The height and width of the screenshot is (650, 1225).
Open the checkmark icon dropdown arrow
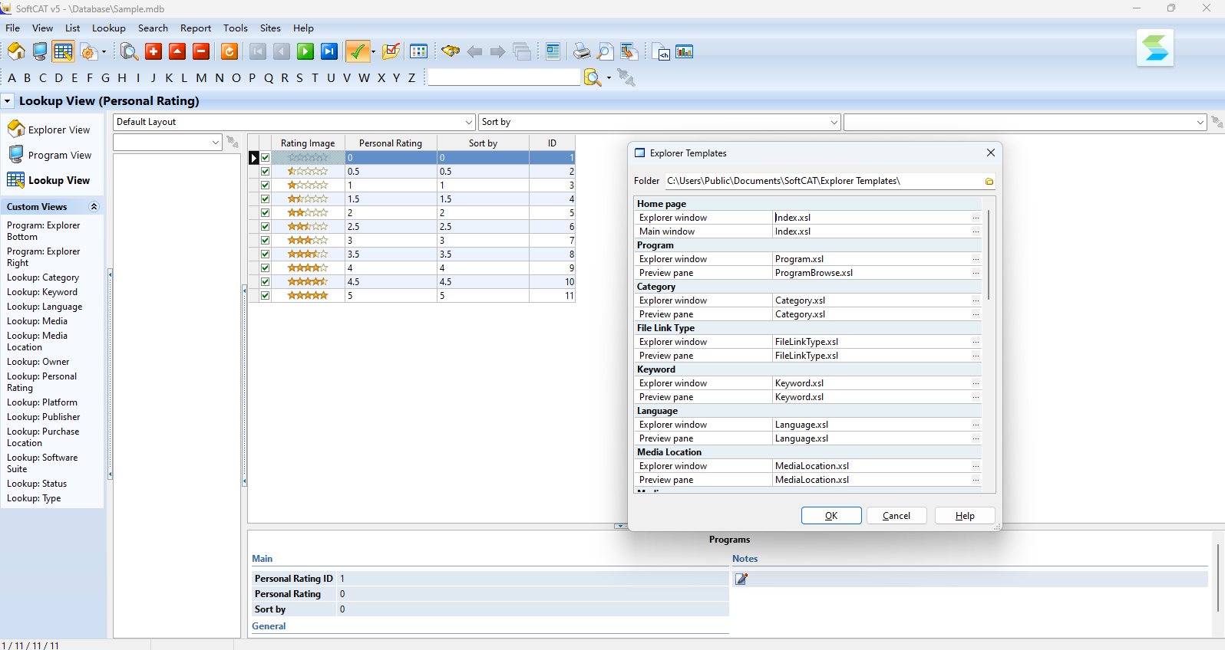click(x=373, y=52)
